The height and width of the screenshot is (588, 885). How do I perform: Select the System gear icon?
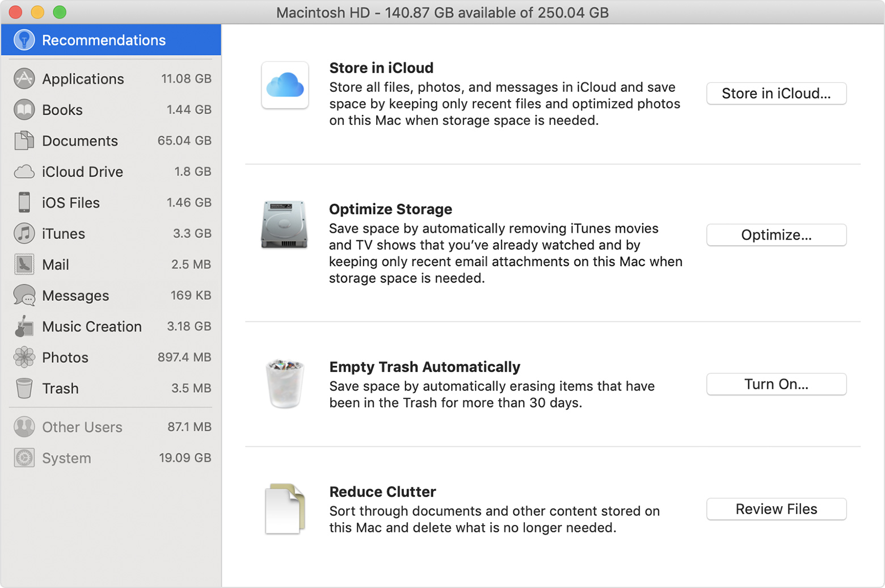pyautogui.click(x=24, y=457)
